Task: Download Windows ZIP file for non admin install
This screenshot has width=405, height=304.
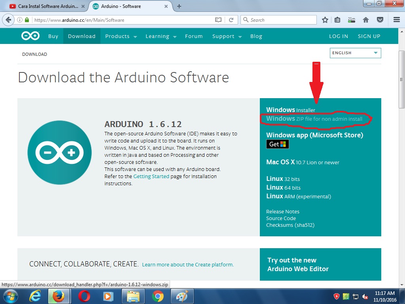Action: click(314, 119)
